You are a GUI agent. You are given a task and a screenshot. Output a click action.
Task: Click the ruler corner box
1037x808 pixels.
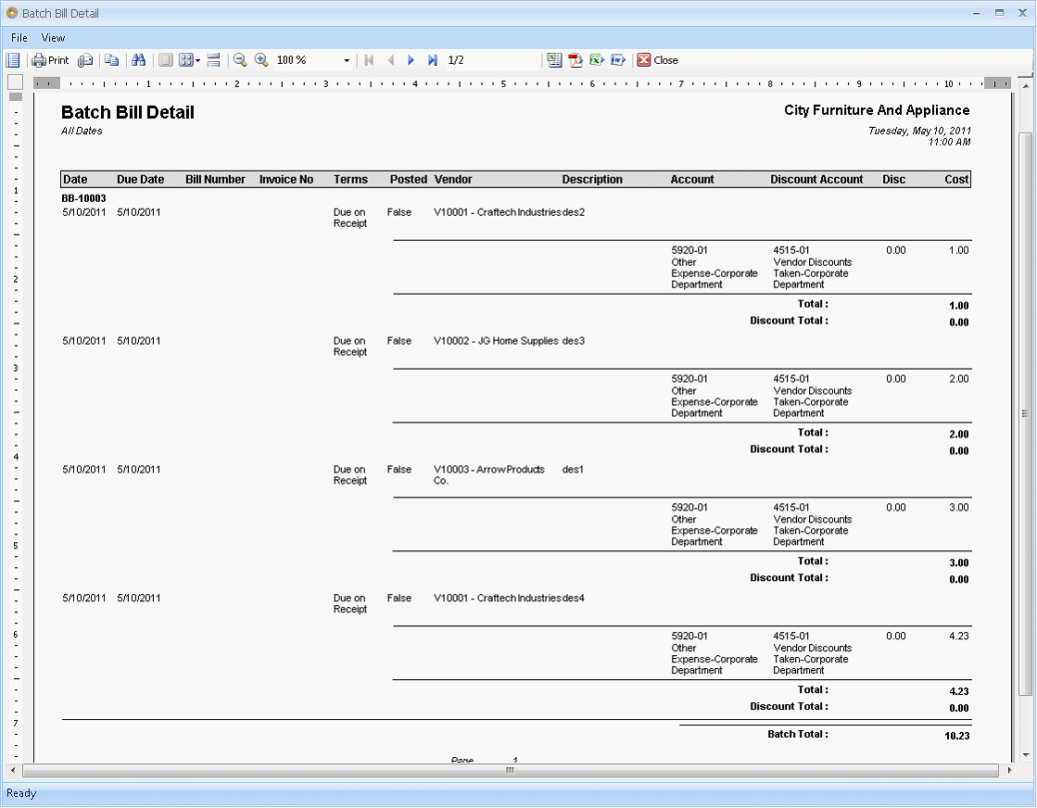click(15, 82)
